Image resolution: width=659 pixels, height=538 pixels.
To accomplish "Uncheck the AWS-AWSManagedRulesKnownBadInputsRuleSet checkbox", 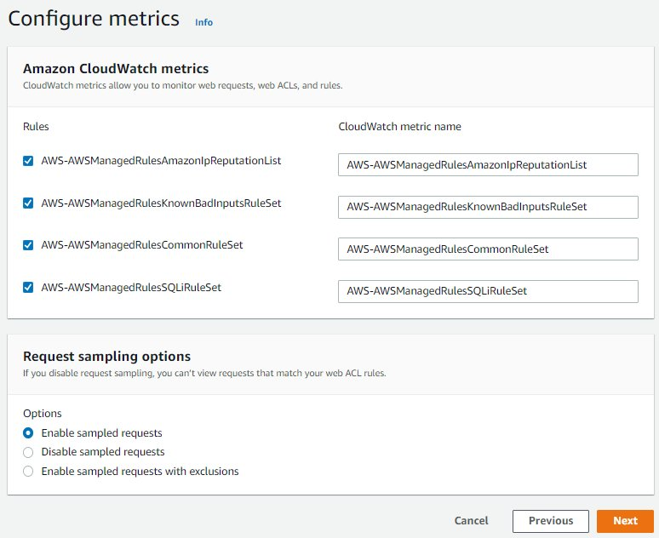I will (28, 203).
